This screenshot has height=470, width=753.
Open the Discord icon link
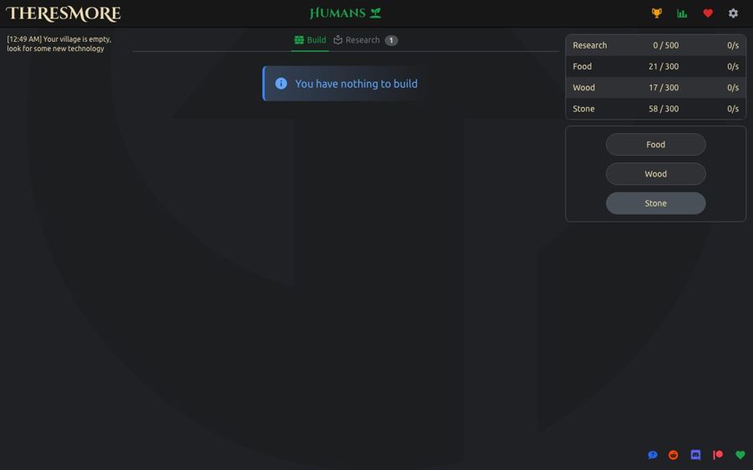pos(695,454)
